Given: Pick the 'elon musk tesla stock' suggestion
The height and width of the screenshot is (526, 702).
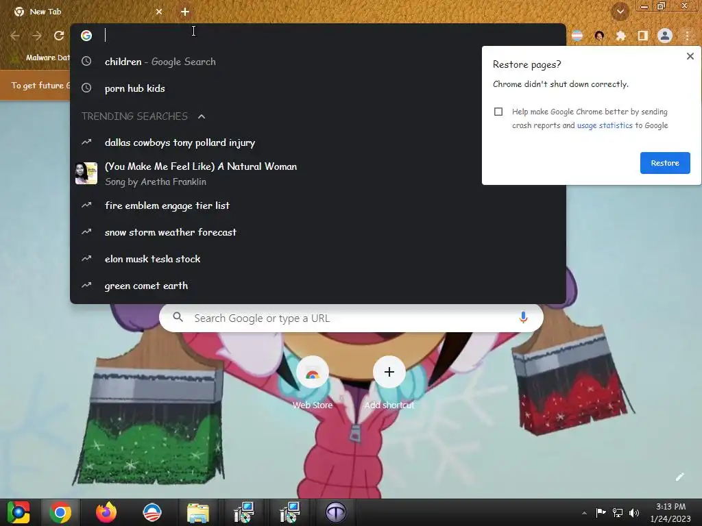Looking at the screenshot, I should coord(318,259).
